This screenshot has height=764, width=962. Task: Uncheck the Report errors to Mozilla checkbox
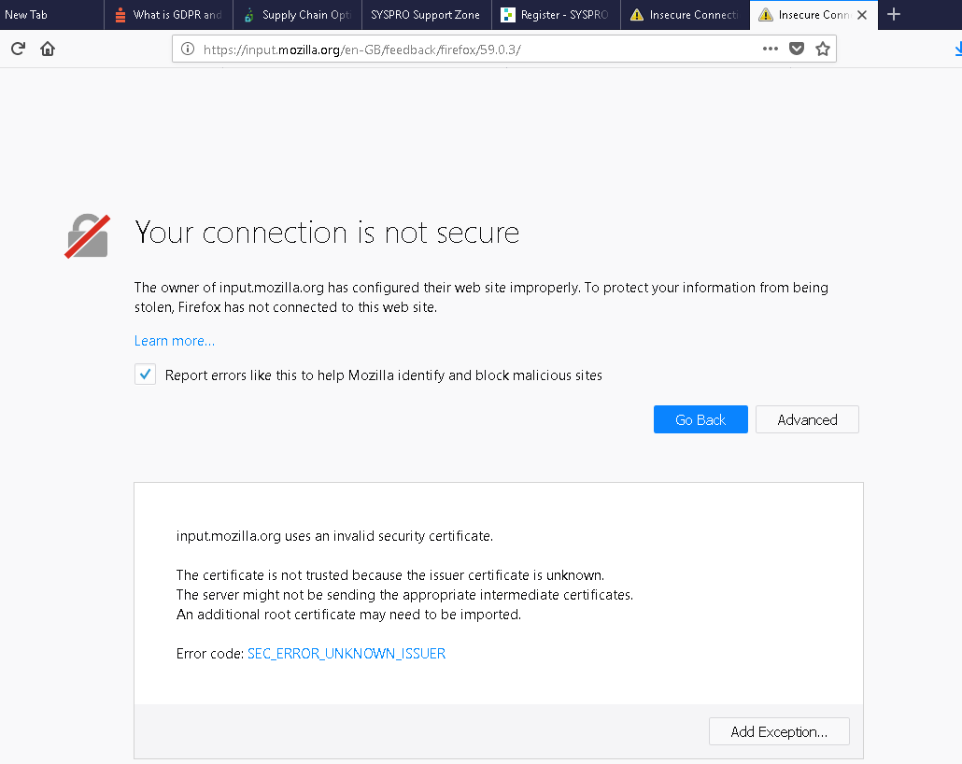pyautogui.click(x=146, y=375)
